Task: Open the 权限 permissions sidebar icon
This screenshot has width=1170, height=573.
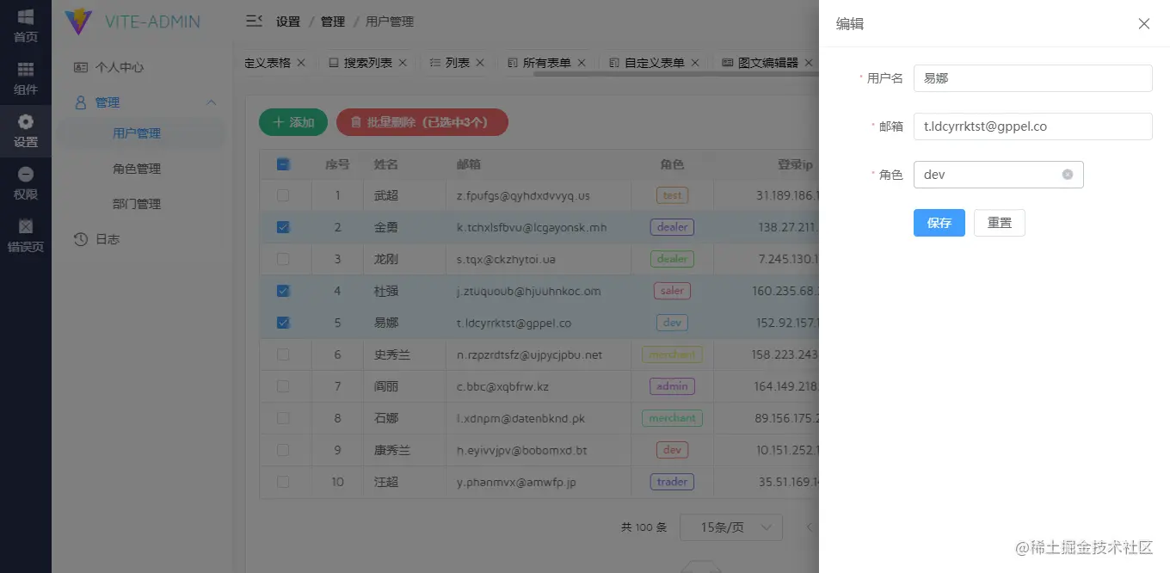Action: coord(25,175)
